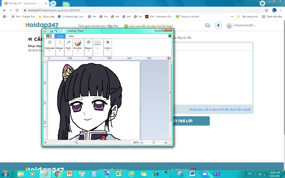285x178 pixels.
Task: Select the Brushes tool icon
Action: tap(78, 43)
